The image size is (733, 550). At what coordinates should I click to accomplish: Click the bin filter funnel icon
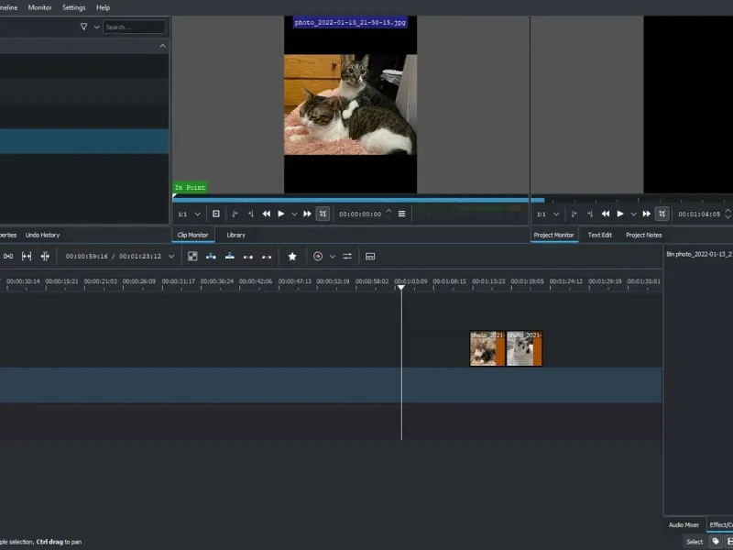click(84, 27)
